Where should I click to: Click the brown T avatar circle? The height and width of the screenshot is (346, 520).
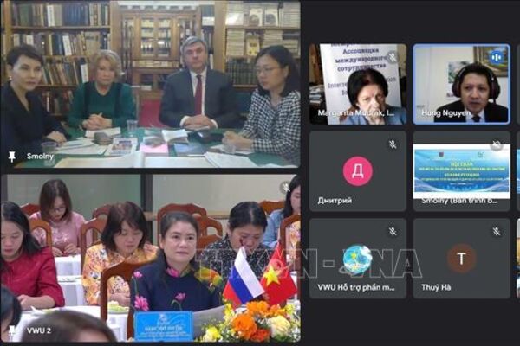[461, 258]
